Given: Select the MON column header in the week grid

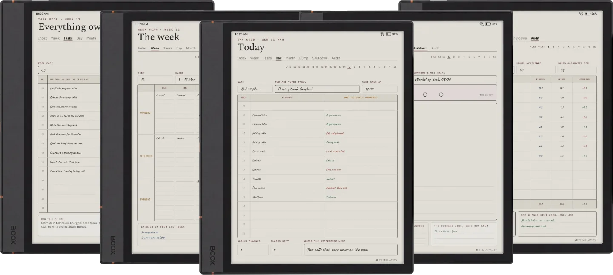Looking at the screenshot, I should (164, 88).
